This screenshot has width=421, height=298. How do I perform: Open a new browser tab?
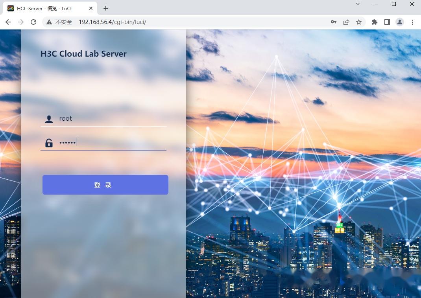point(105,8)
